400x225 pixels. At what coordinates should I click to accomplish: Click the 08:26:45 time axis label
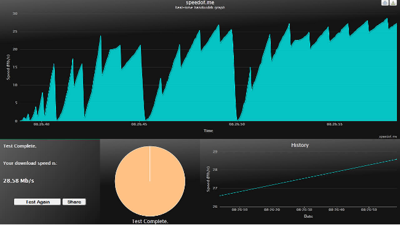click(139, 124)
